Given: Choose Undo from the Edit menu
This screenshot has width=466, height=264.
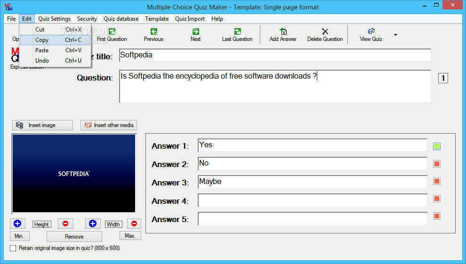Looking at the screenshot, I should 55,61.
